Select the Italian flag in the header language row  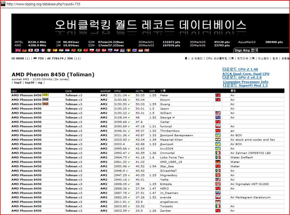49,50
